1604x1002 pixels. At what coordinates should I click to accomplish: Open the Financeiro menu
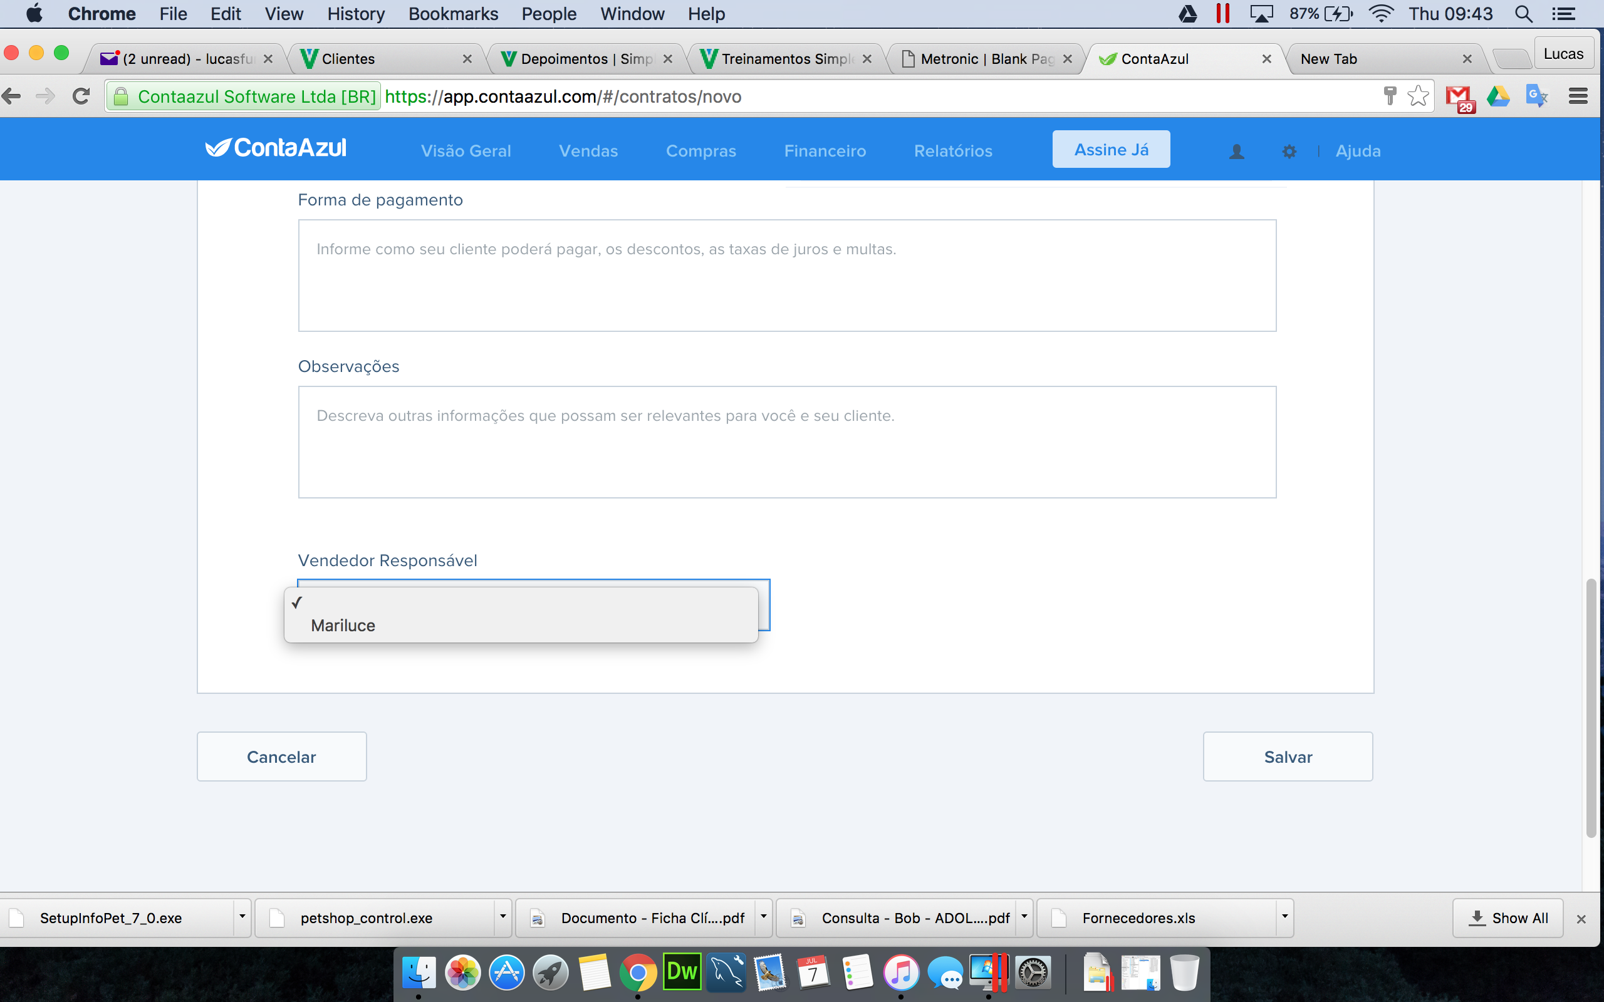(x=825, y=151)
